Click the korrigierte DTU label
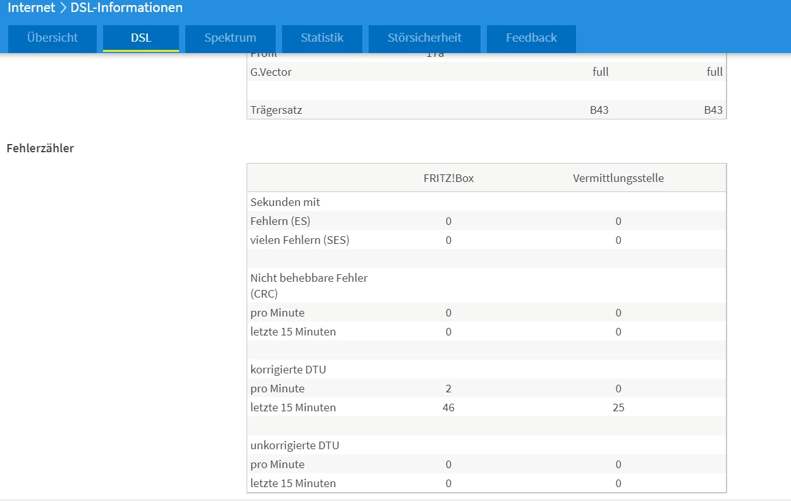Viewport: 791px width, 501px height. [287, 370]
